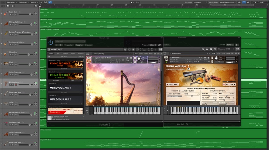269x150 pixels.
Task: Open Verschieben Keine Überlappung dropdown
Action: pyautogui.click(x=228, y=3)
